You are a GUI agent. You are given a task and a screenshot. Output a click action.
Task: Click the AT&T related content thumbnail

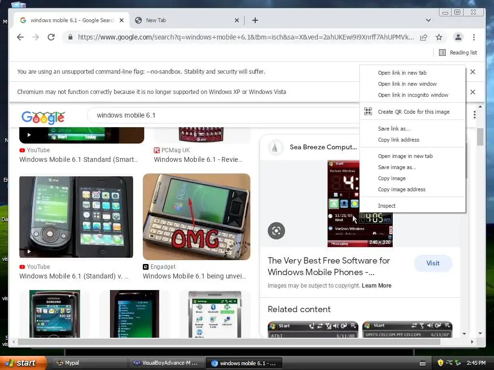[313, 330]
